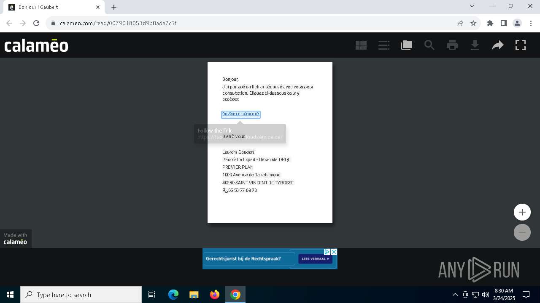Screen dimensions: 540x303
Task: Open the thumbnails grid view in Calameo toolbar
Action: point(361,45)
